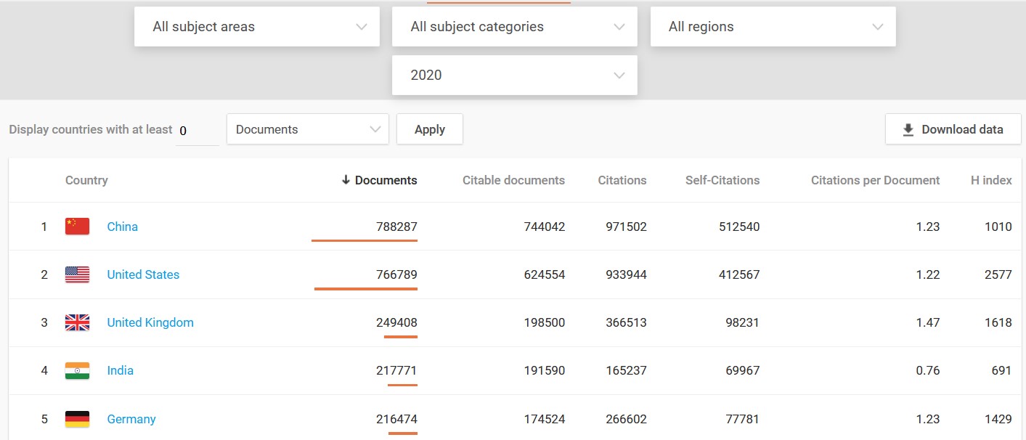This screenshot has width=1026, height=440.
Task: Open the 2020 year dropdown
Action: pyautogui.click(x=515, y=75)
